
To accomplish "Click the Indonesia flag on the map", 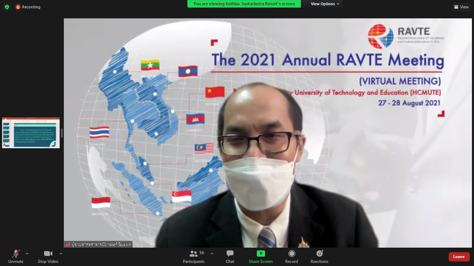I will [x=101, y=203].
